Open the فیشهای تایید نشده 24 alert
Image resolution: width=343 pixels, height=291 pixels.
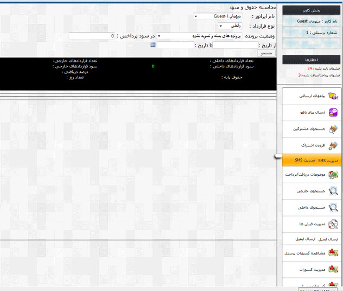tap(323, 69)
